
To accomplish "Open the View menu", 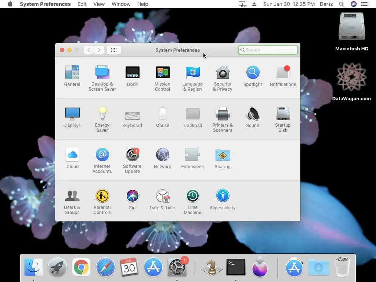I will tap(99, 4).
